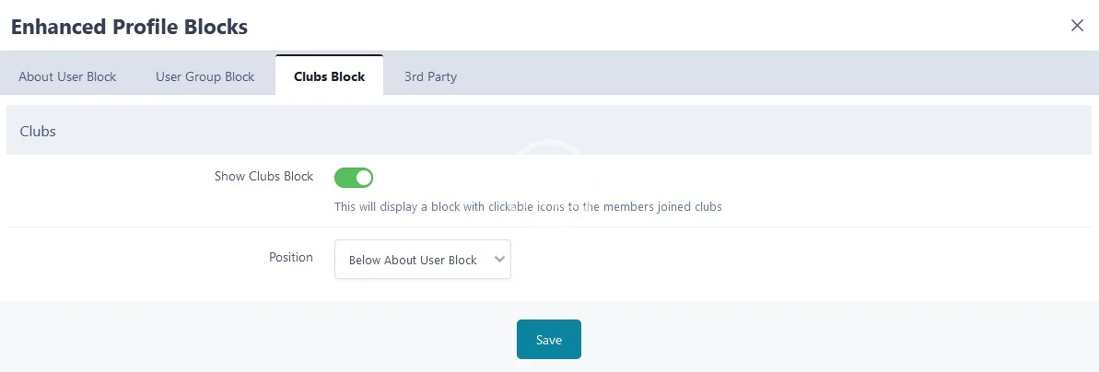Switch to the About User Block tab
This screenshot has width=1099, height=372.
pos(67,76)
